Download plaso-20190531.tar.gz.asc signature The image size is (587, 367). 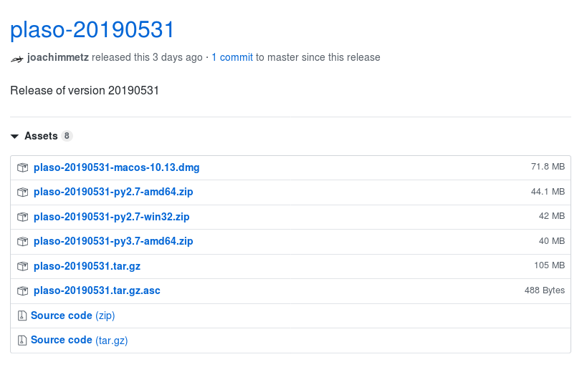97,290
